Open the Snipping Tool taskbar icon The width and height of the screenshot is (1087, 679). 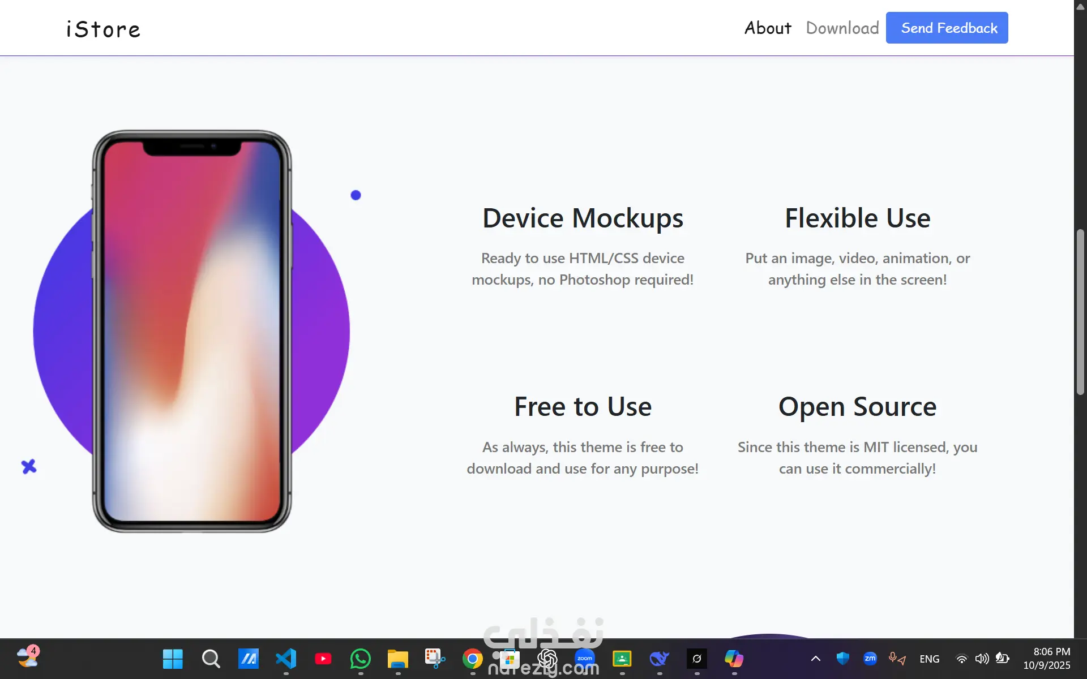click(x=435, y=659)
